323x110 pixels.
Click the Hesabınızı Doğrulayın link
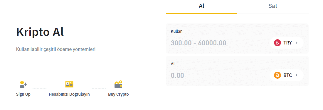coord(69,94)
